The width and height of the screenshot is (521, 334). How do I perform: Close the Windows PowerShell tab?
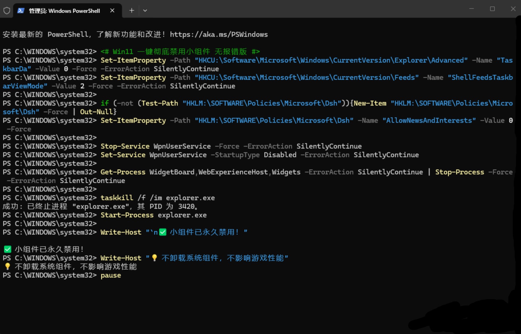coord(112,11)
